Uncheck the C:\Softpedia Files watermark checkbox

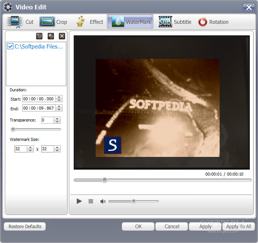[10, 47]
